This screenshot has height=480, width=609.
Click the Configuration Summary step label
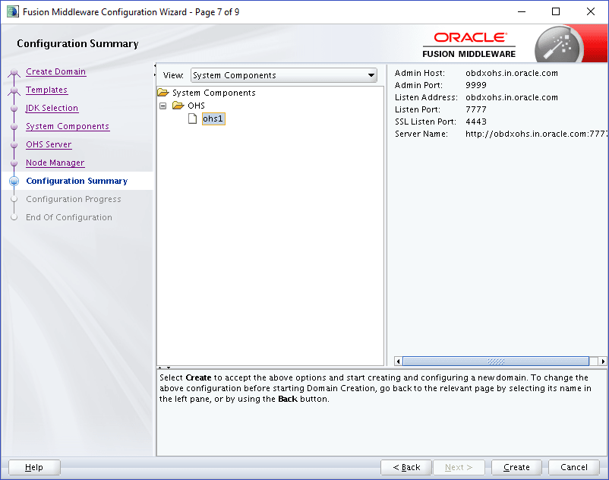tap(77, 181)
